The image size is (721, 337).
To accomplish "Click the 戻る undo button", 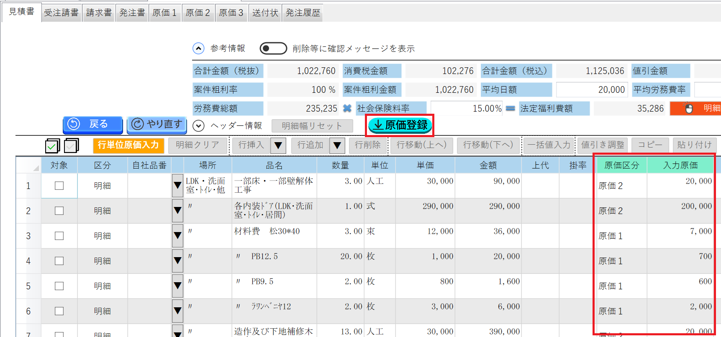I will [x=92, y=125].
